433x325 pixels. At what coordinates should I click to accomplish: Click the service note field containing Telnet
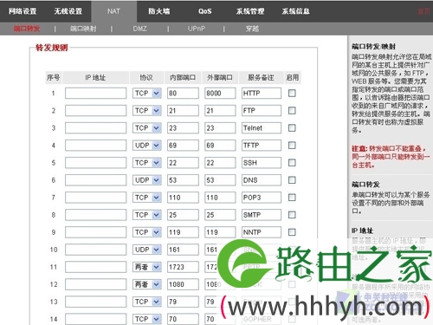(x=262, y=127)
